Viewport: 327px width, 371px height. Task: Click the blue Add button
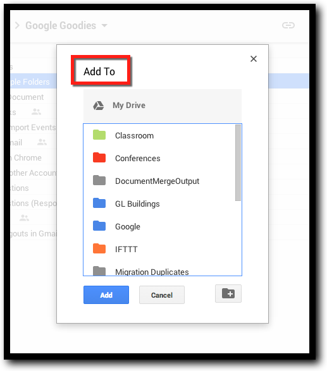click(106, 295)
